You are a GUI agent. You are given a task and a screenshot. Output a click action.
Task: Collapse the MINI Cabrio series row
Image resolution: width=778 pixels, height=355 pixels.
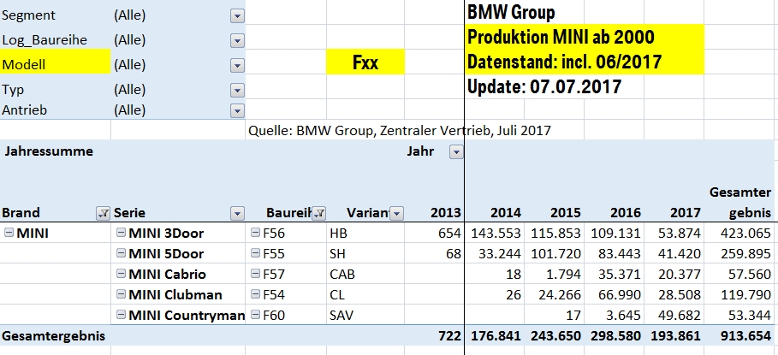[x=121, y=274]
